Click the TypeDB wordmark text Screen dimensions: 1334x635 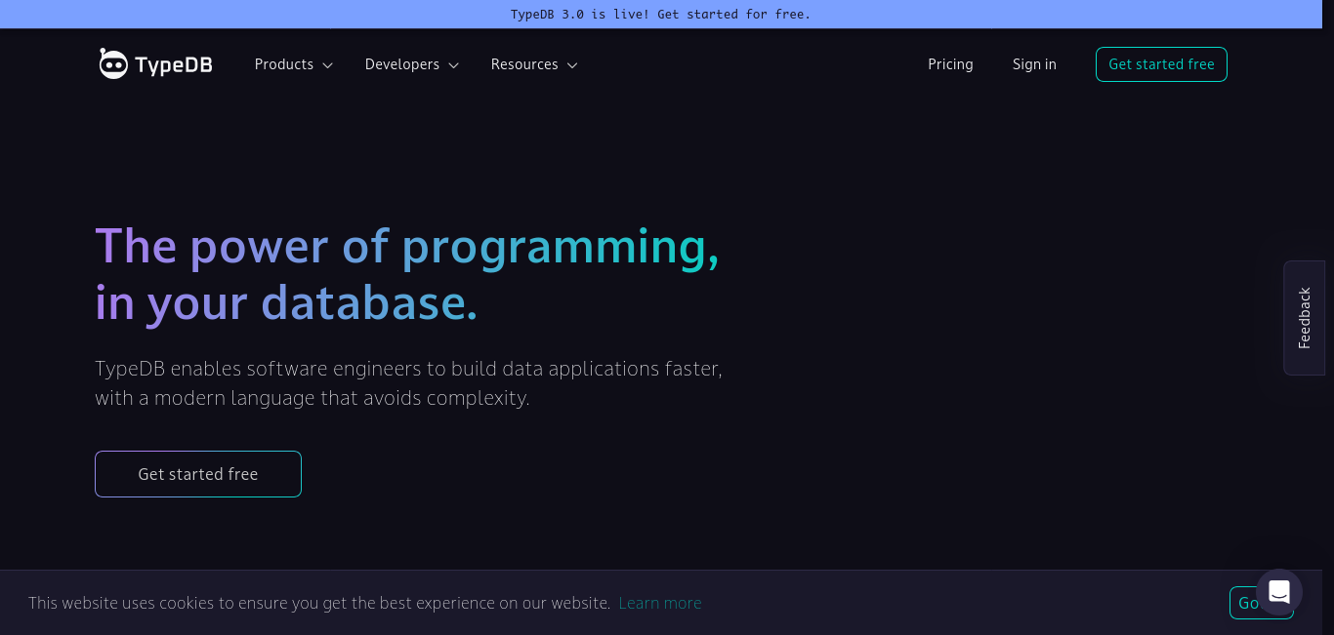click(174, 65)
